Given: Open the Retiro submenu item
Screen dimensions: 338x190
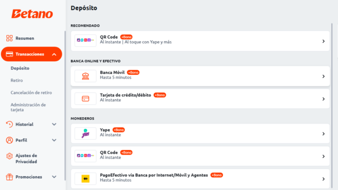Looking at the screenshot, I should pos(16,80).
